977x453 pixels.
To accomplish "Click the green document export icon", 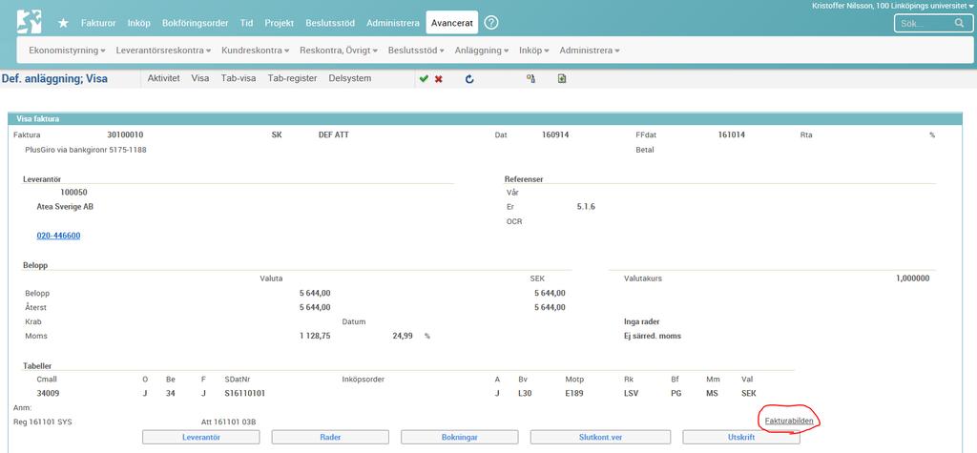I will point(561,78).
